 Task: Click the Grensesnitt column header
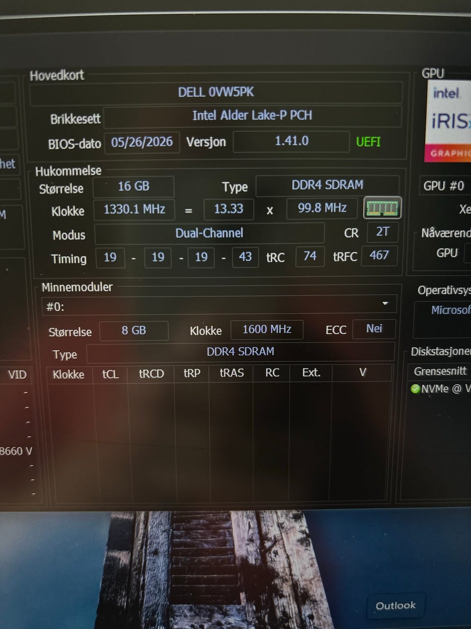(440, 372)
